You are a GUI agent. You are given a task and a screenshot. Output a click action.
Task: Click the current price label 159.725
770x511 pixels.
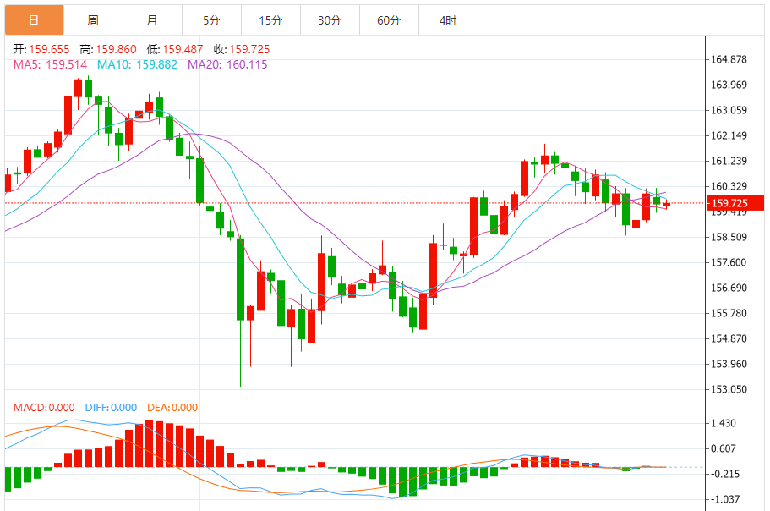click(735, 203)
